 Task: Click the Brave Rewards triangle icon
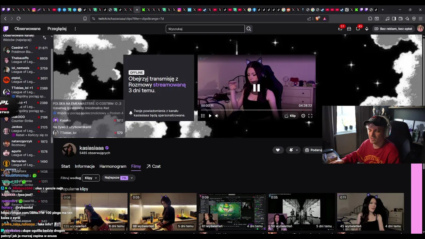click(x=324, y=19)
